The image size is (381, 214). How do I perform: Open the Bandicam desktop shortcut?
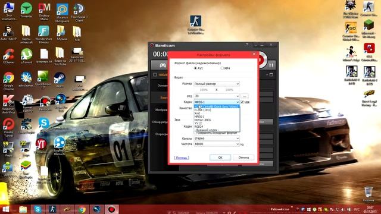tap(45, 103)
